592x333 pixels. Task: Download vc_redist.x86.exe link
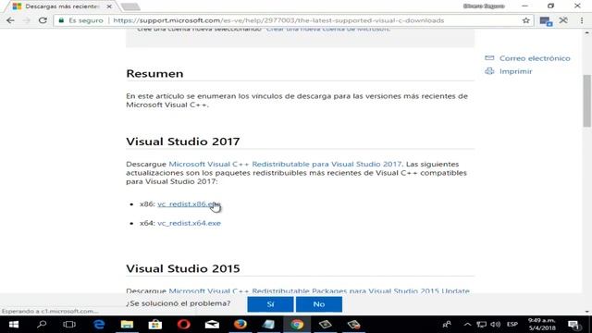click(x=189, y=203)
